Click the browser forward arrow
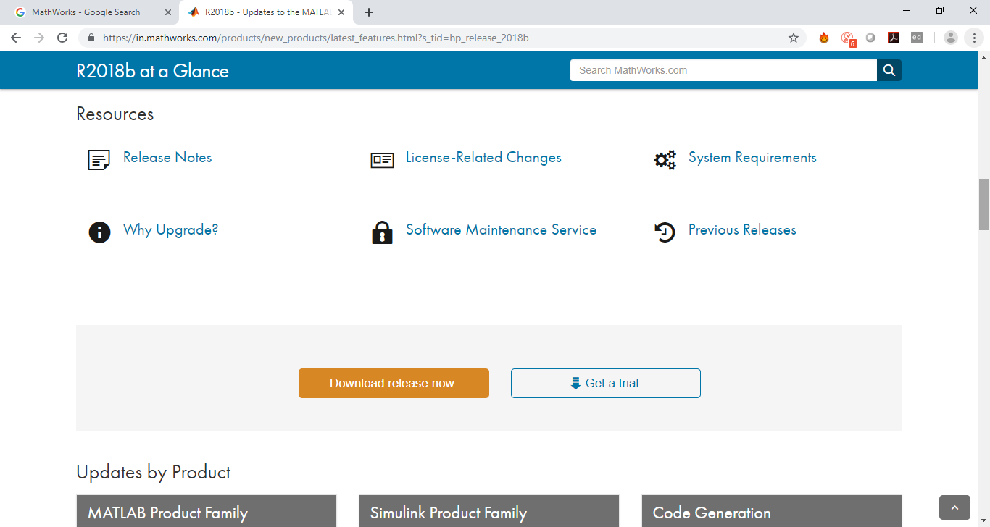The height and width of the screenshot is (527, 990). pos(39,38)
